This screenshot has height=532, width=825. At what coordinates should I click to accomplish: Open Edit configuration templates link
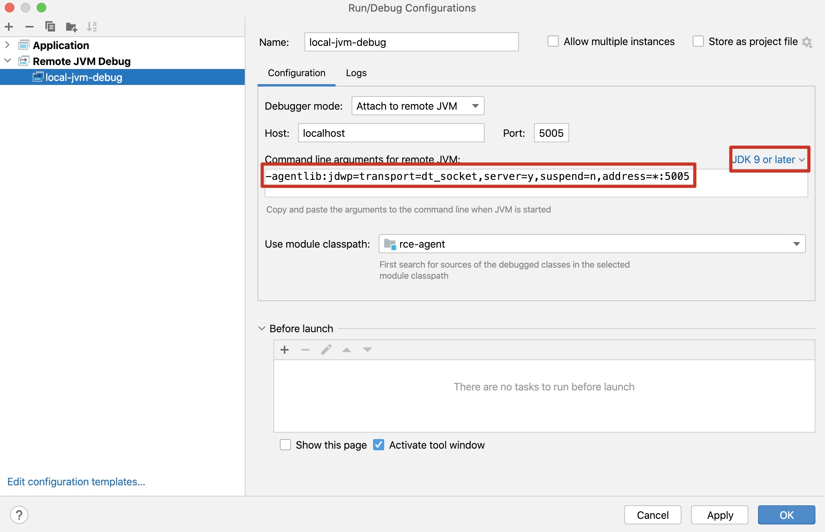[76, 482]
